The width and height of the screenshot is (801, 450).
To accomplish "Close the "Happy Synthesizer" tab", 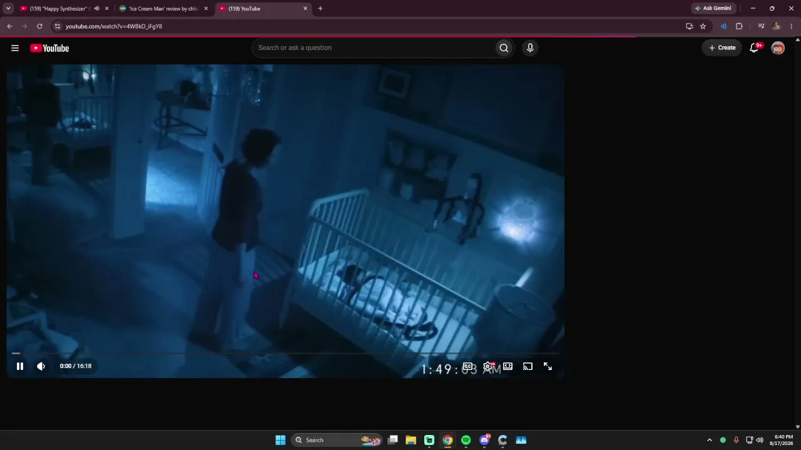I will (x=106, y=9).
